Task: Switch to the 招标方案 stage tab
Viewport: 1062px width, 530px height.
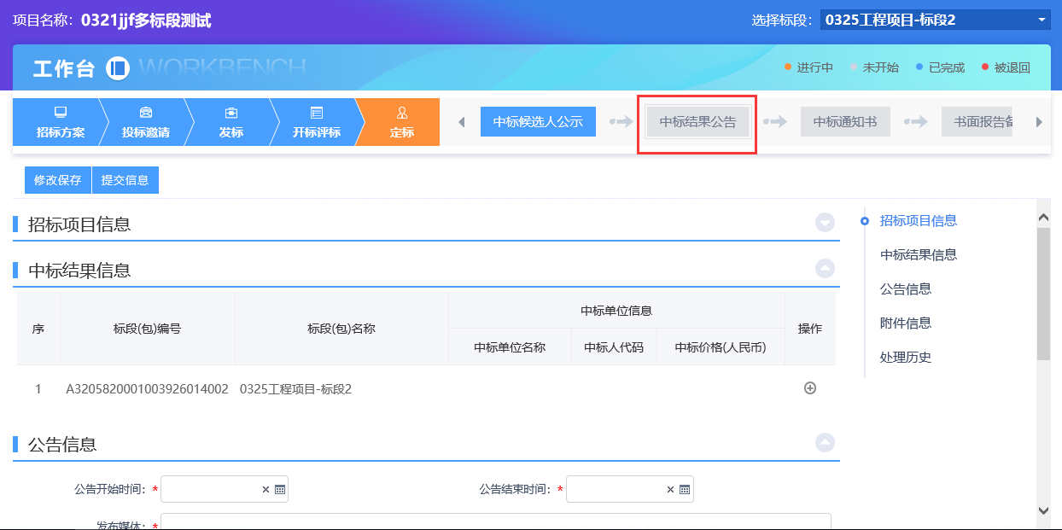Action: click(x=60, y=122)
